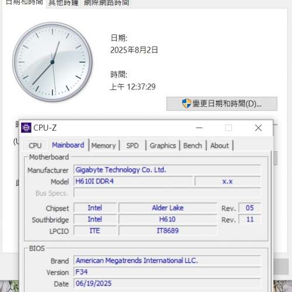Click the Chipset vendor value Intel

pyautogui.click(x=95, y=208)
